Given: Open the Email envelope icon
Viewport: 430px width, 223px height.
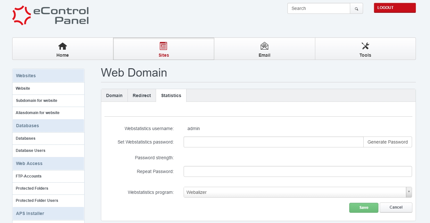Looking at the screenshot, I should coord(264,46).
